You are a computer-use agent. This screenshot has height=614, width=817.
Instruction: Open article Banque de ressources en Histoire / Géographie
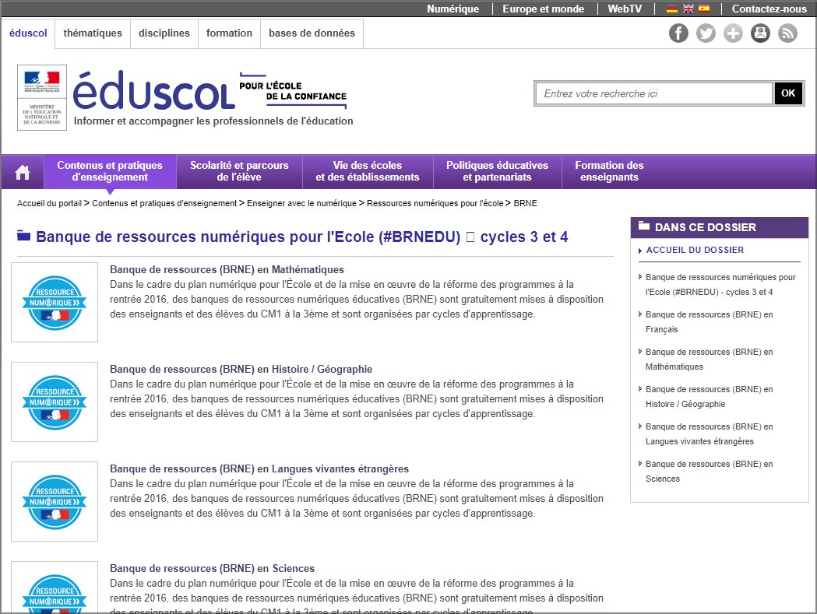tap(241, 369)
